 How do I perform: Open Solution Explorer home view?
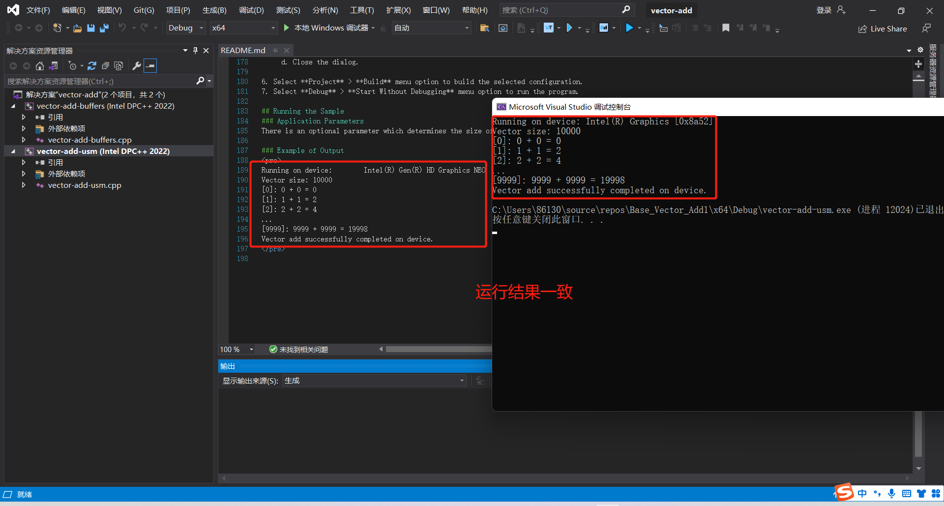pos(39,65)
